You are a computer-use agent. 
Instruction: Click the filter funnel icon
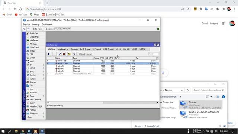click(x=74, y=54)
